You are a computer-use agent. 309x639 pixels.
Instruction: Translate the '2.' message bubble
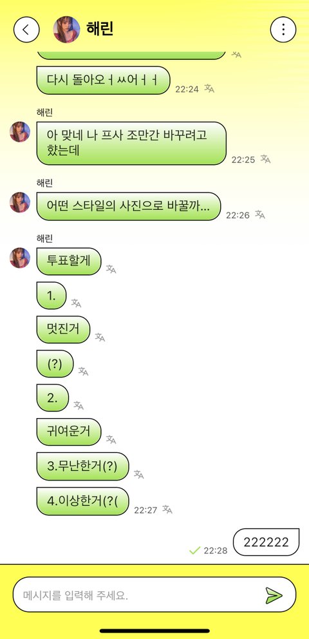(79, 405)
